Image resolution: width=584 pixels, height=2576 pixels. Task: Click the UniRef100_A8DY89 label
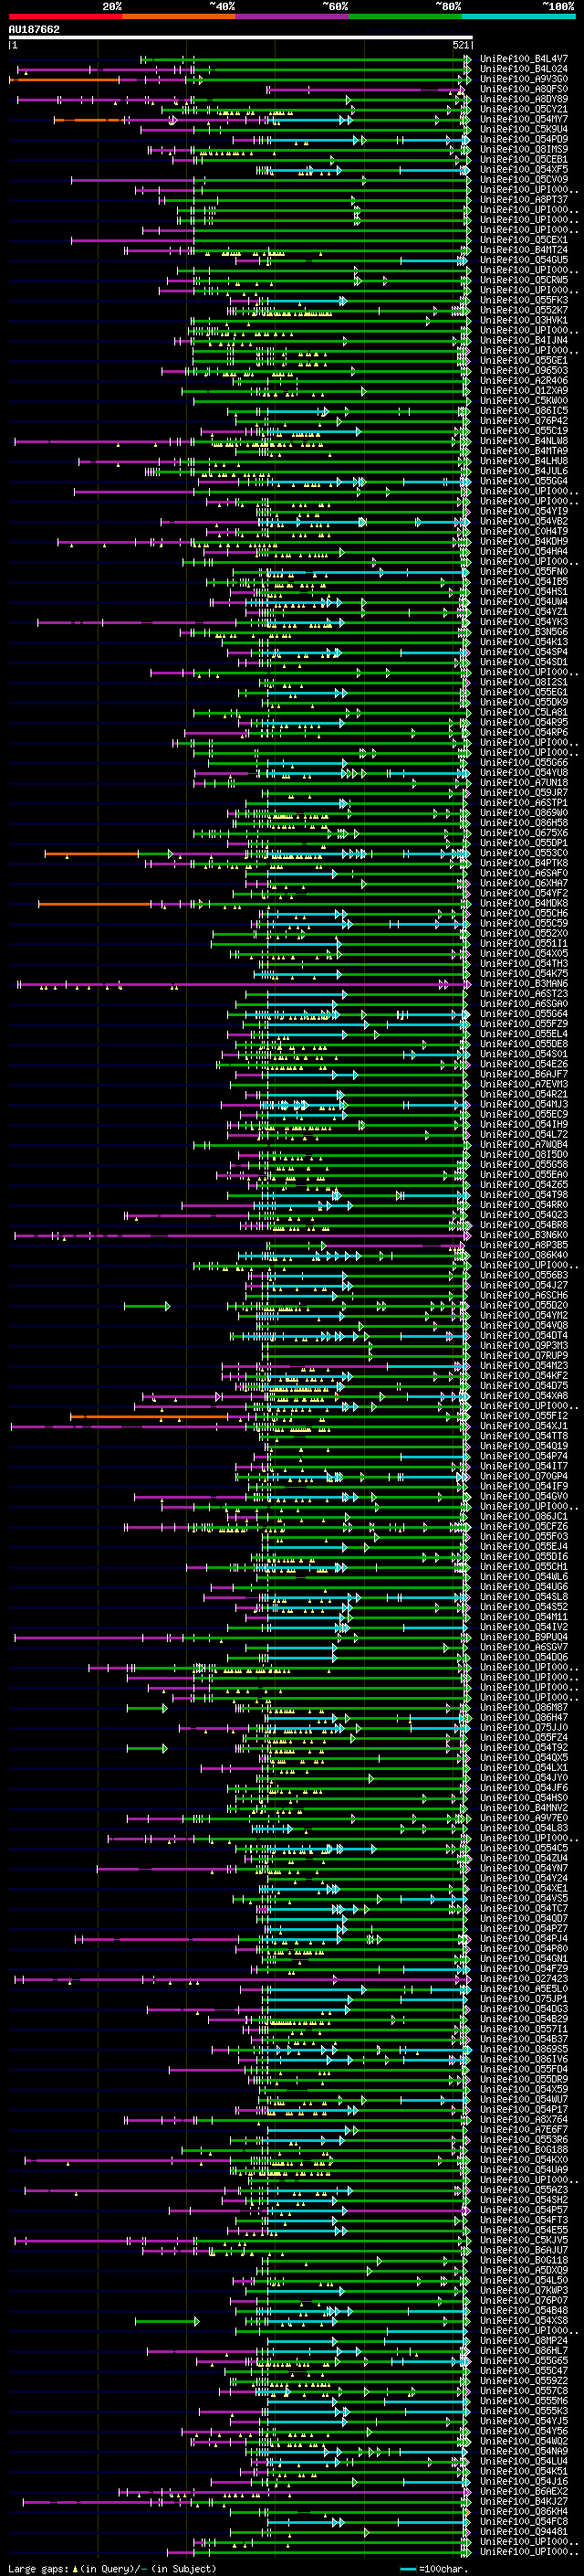click(524, 99)
